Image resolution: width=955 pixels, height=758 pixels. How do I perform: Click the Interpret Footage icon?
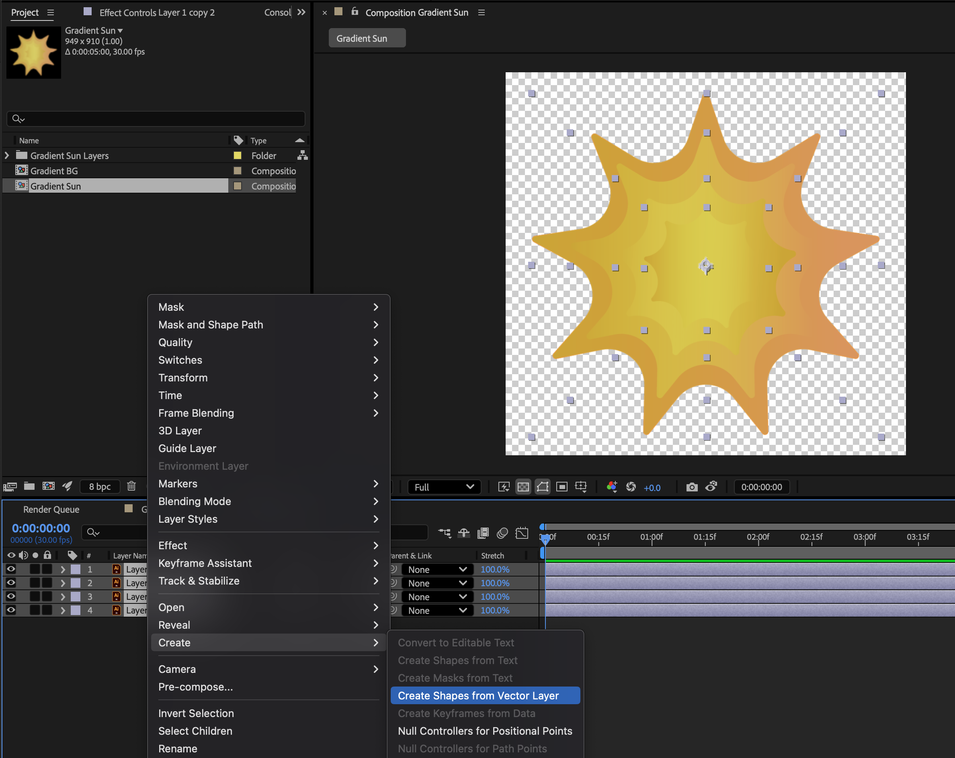[x=10, y=486]
